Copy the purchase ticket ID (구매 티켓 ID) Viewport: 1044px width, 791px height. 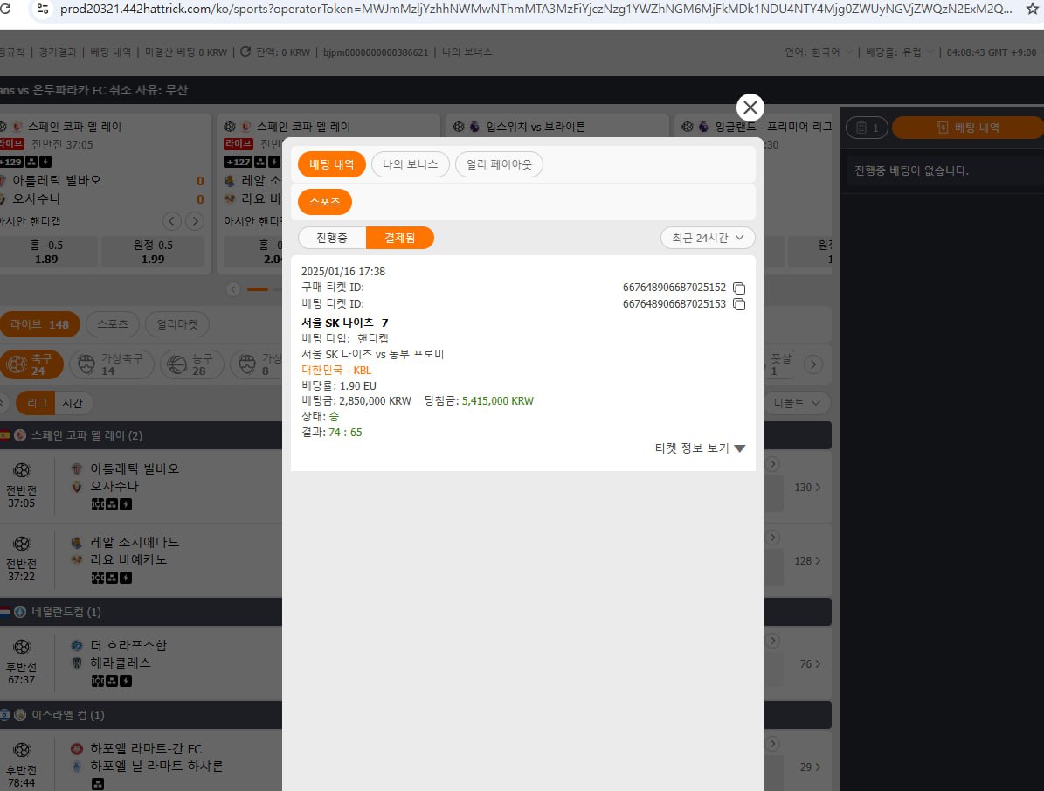point(739,288)
